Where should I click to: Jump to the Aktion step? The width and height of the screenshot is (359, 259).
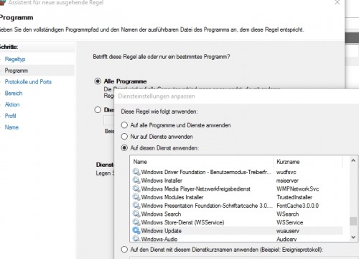tap(12, 104)
